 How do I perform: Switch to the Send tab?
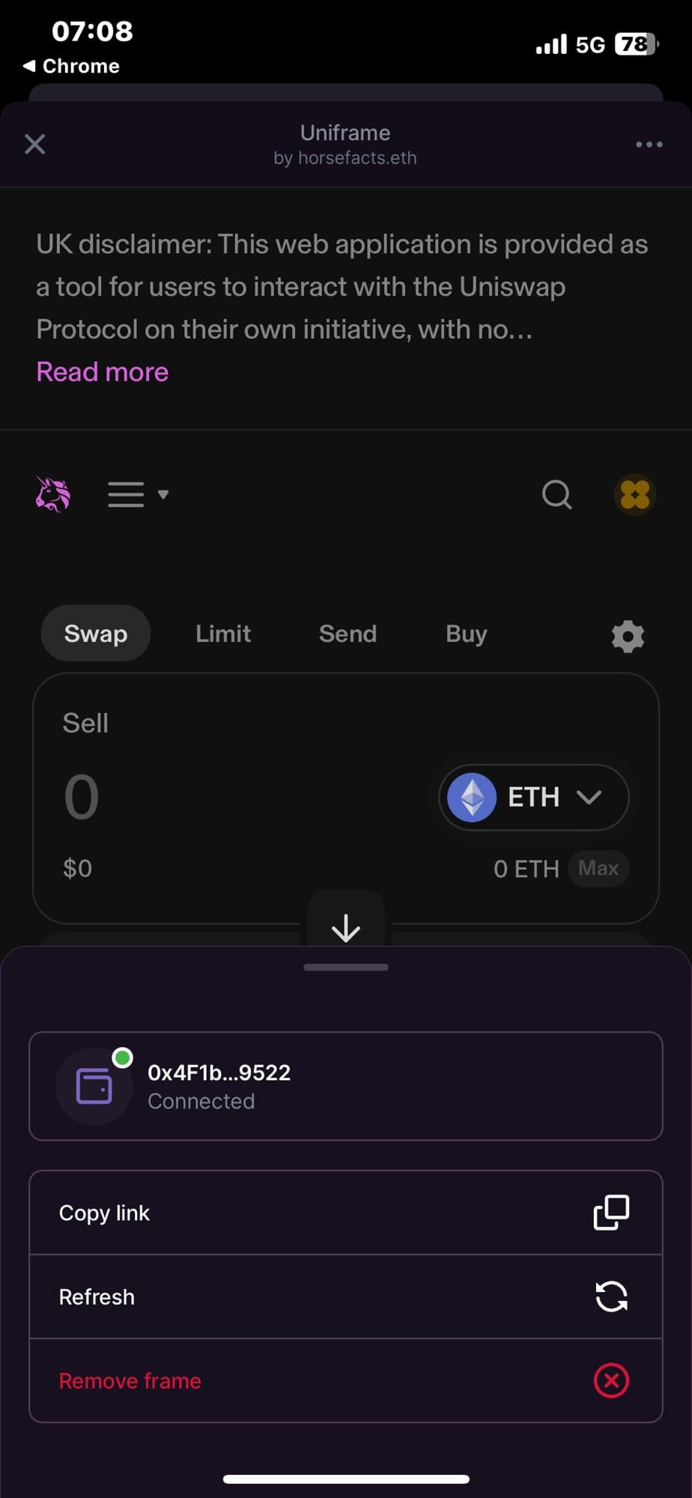[347, 634]
